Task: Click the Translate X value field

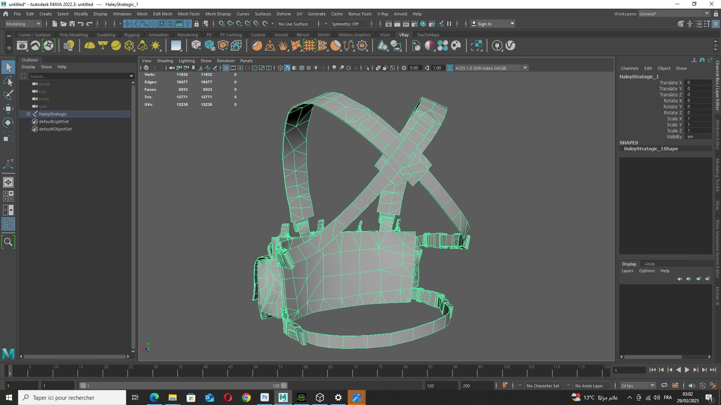Action: pos(698,83)
